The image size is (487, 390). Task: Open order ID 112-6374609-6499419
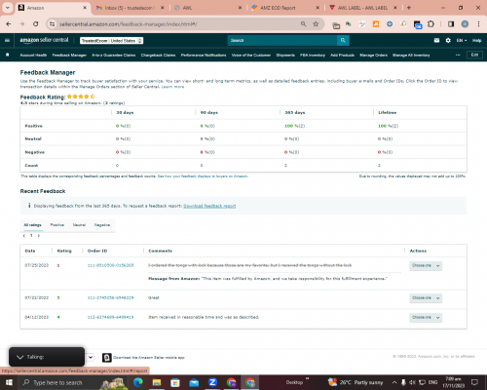click(x=110, y=317)
